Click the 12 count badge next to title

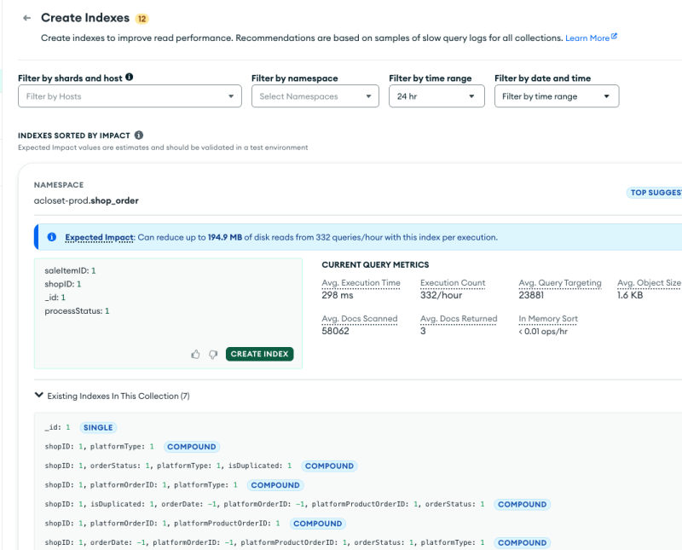(142, 18)
